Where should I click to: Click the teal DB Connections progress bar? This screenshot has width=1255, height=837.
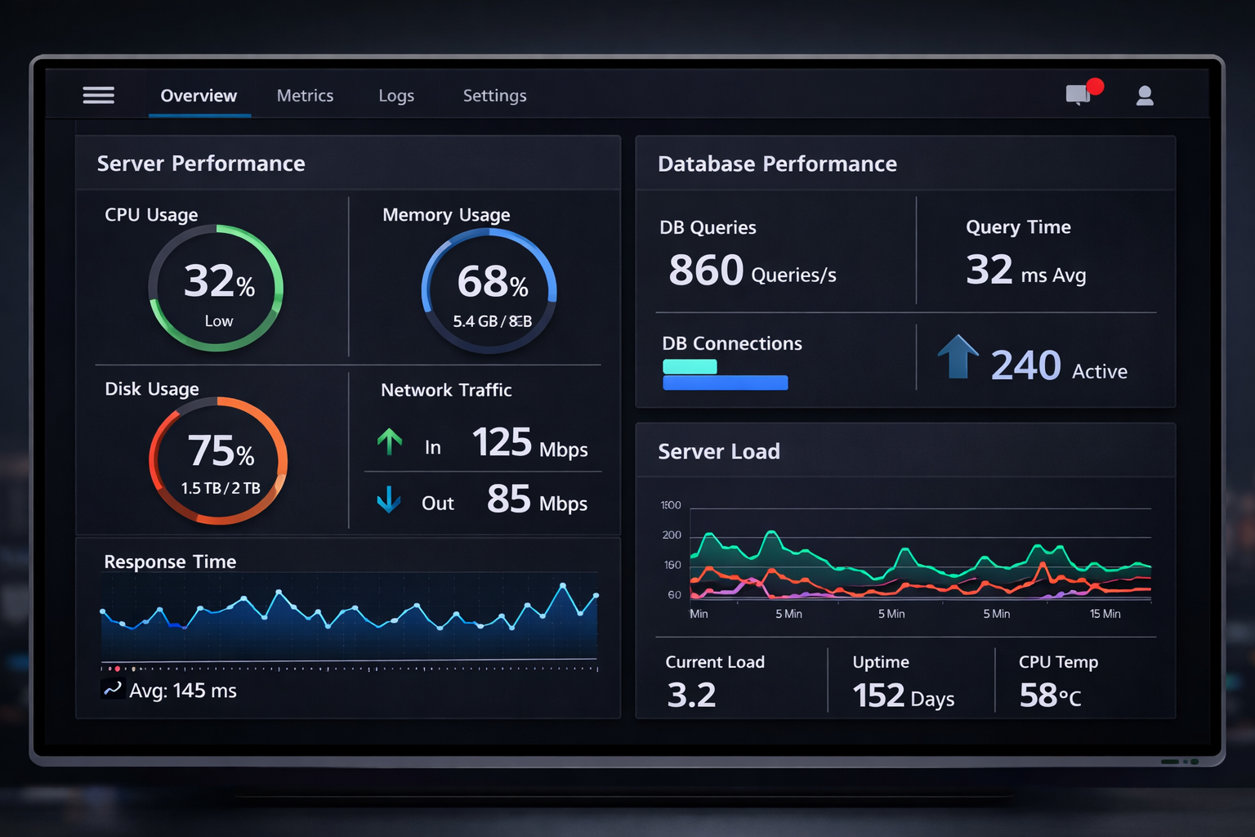point(690,368)
